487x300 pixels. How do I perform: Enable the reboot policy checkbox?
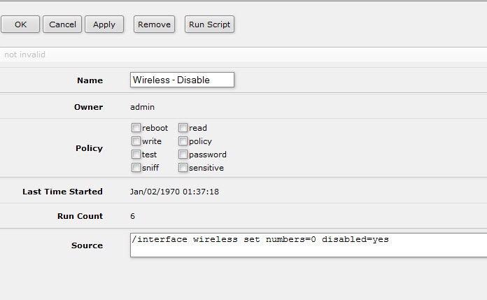click(136, 128)
